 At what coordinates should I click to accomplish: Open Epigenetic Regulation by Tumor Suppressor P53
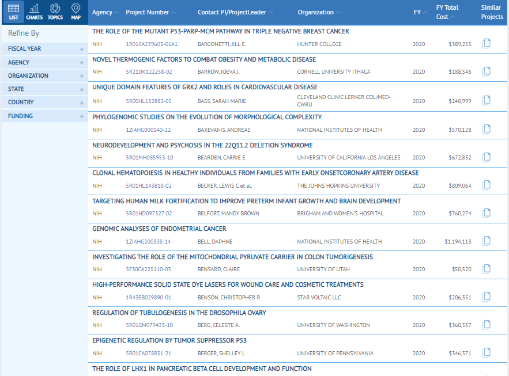[x=169, y=341]
